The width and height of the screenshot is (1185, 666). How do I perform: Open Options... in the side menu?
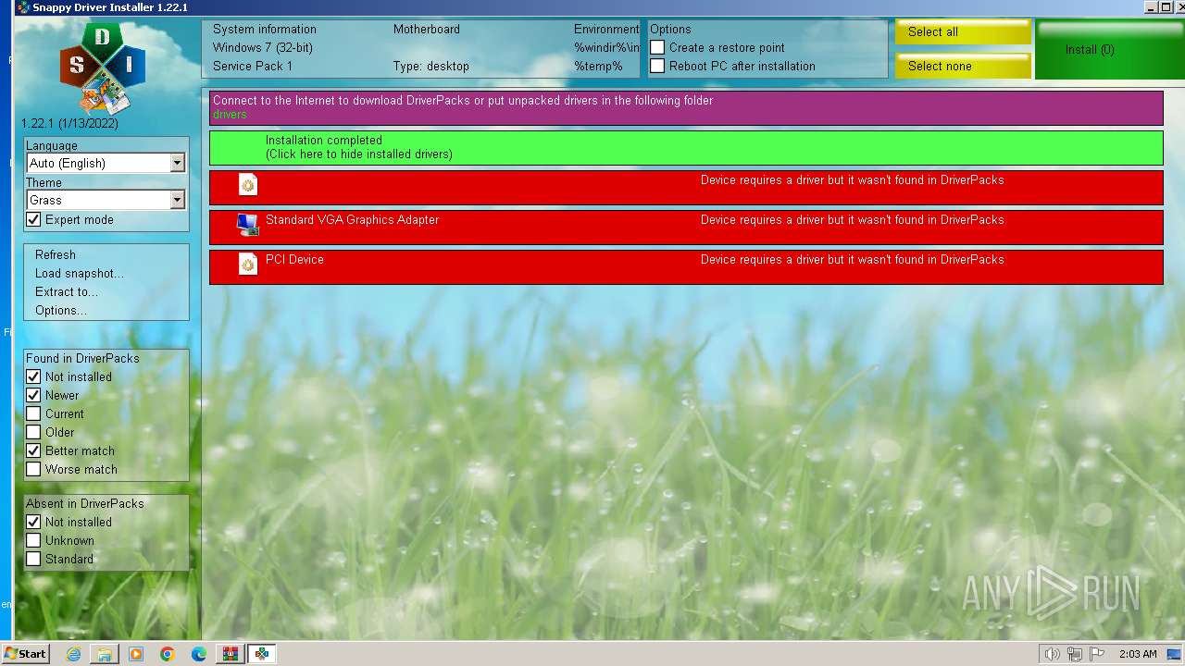(61, 310)
